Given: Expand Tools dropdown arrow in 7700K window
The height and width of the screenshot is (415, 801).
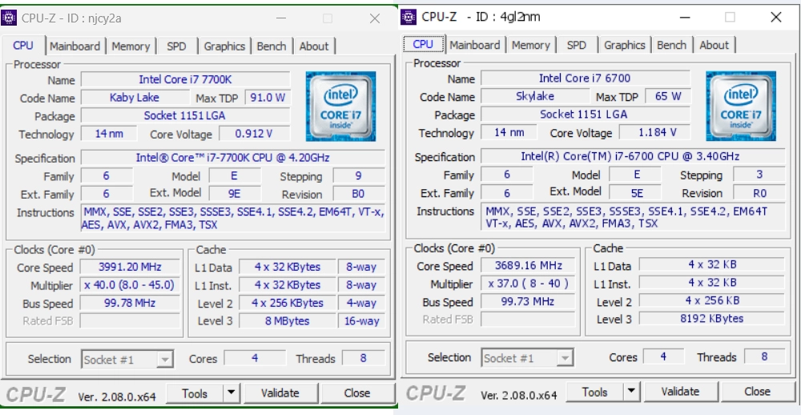Looking at the screenshot, I should (231, 393).
